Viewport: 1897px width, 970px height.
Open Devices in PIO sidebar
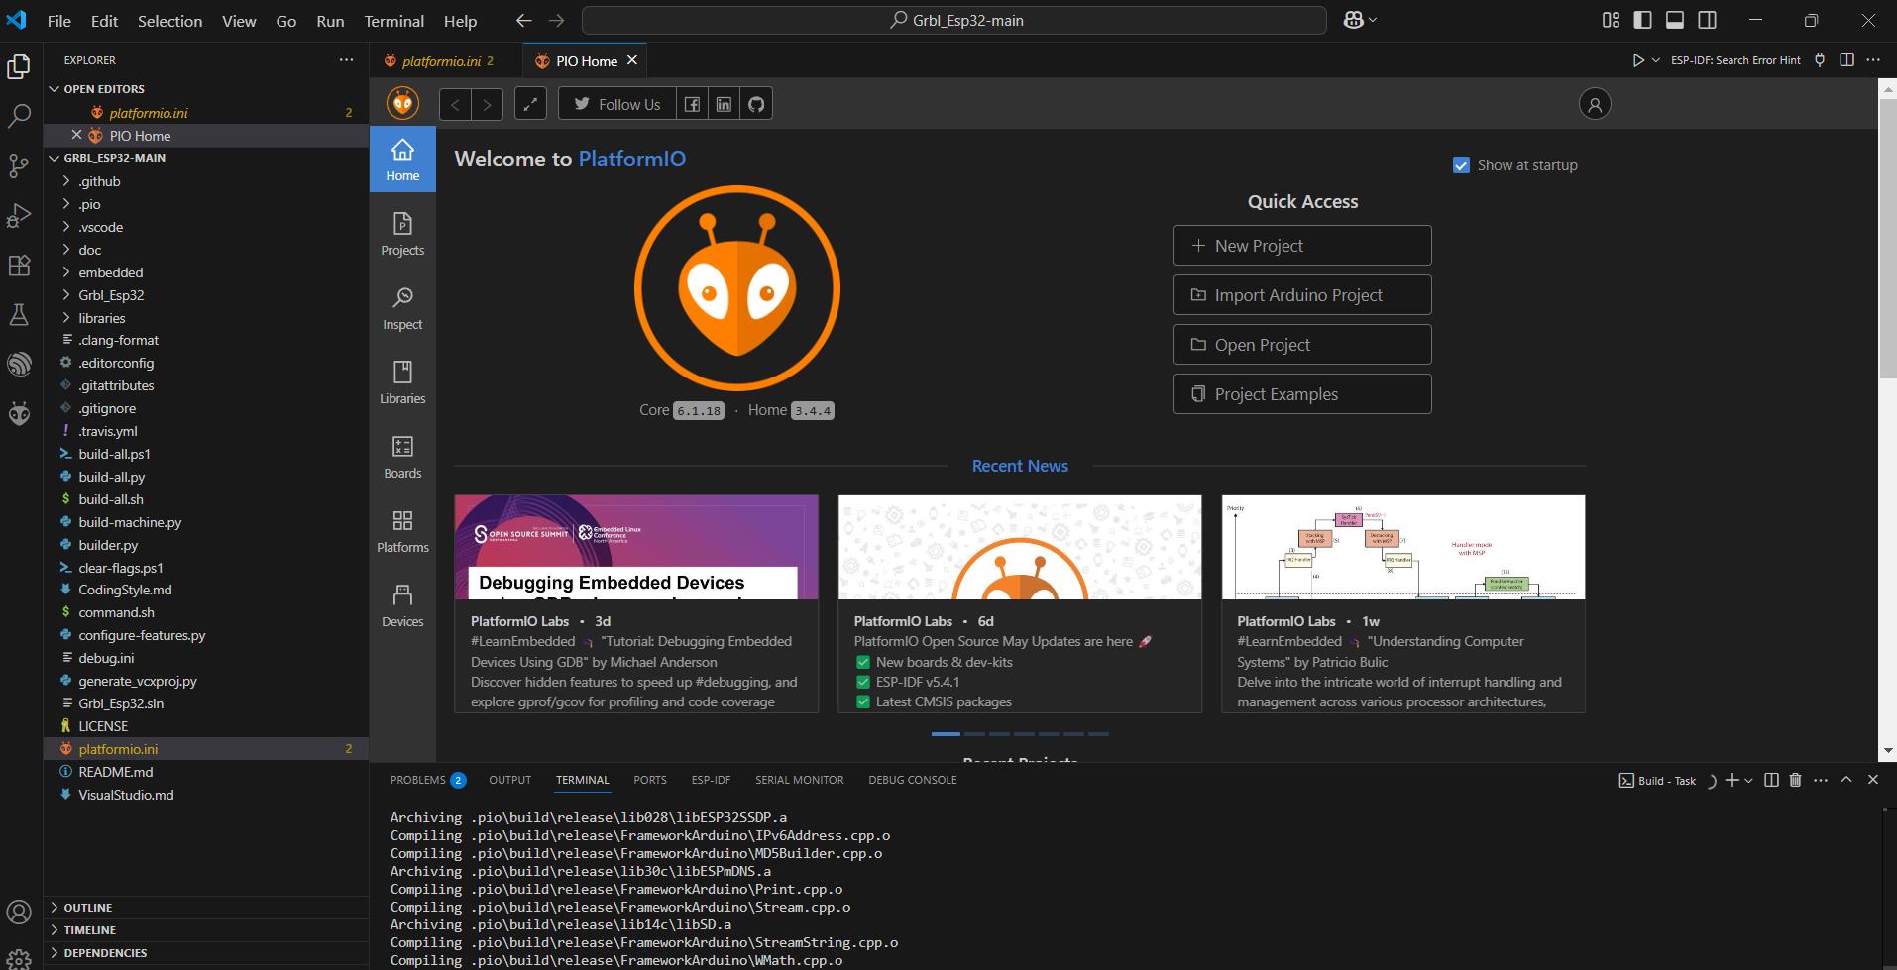(x=402, y=605)
